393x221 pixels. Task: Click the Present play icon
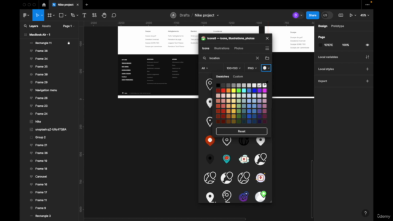click(351, 15)
